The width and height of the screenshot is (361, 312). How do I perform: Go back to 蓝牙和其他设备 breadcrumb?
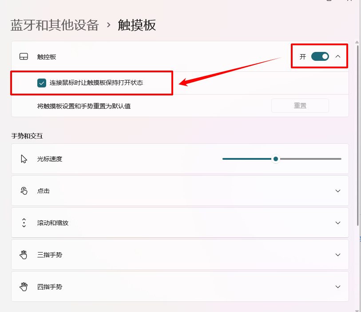coord(55,25)
